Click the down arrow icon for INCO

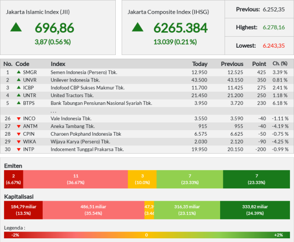coord(19,119)
